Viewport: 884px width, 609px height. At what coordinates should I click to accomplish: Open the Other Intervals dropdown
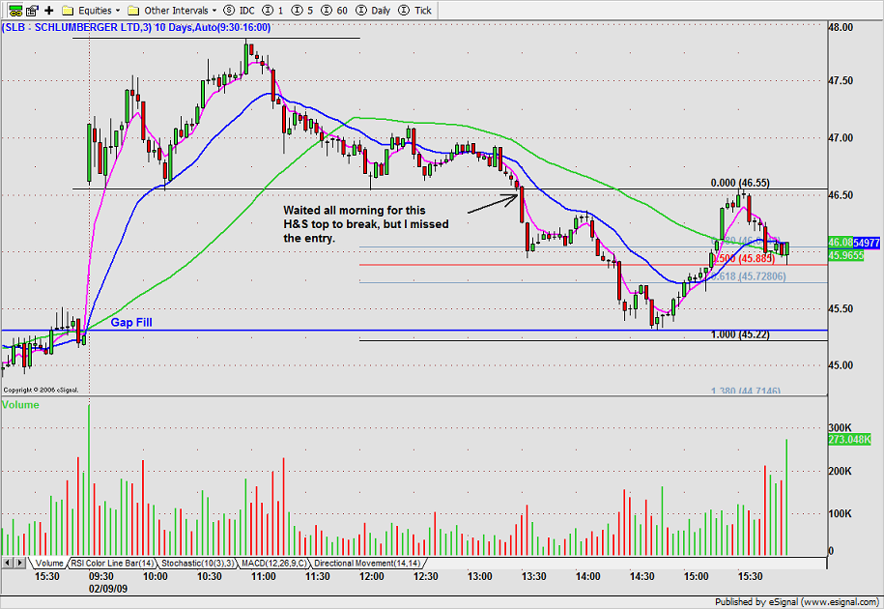coord(173,10)
